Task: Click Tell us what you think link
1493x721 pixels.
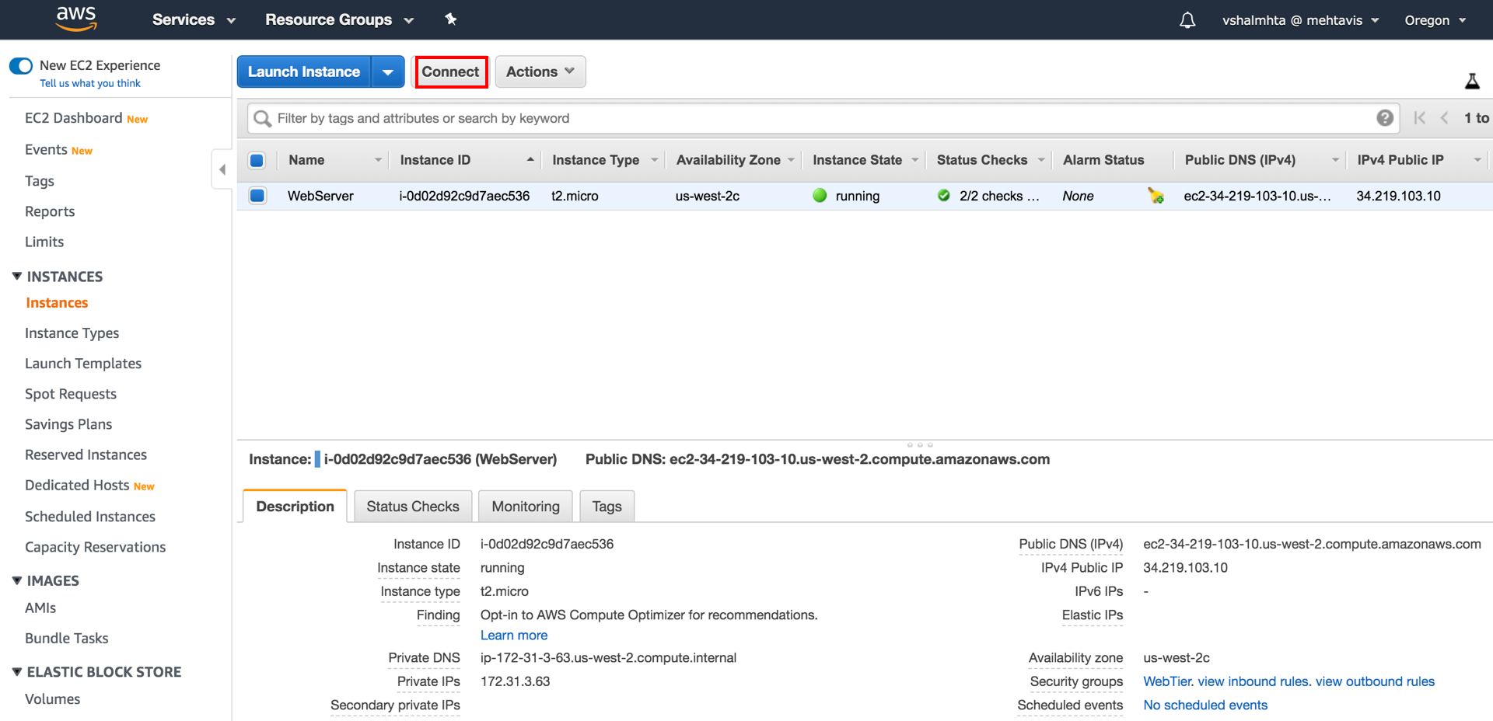Action: tap(90, 83)
